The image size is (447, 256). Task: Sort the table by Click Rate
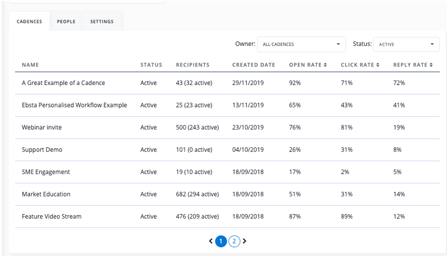pyautogui.click(x=378, y=65)
